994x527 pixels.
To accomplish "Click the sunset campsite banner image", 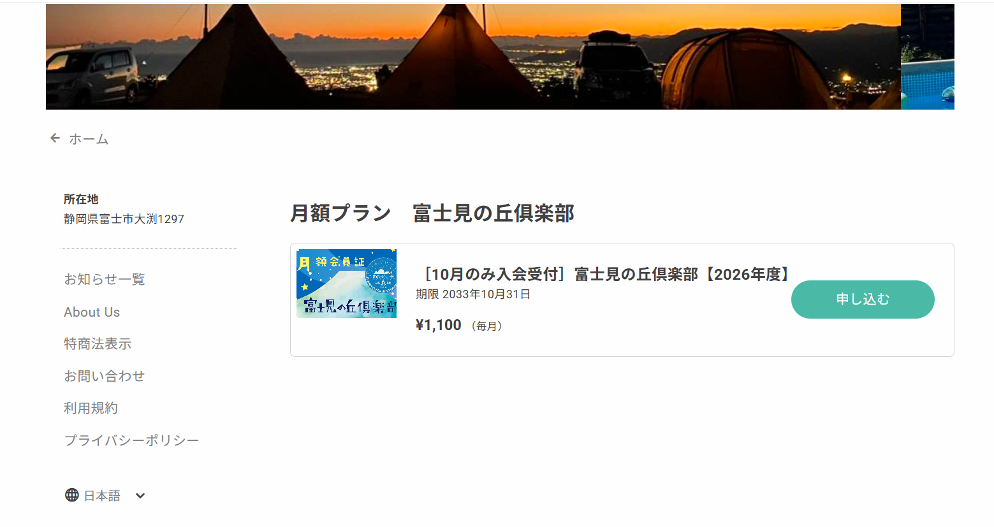I will 473,57.
